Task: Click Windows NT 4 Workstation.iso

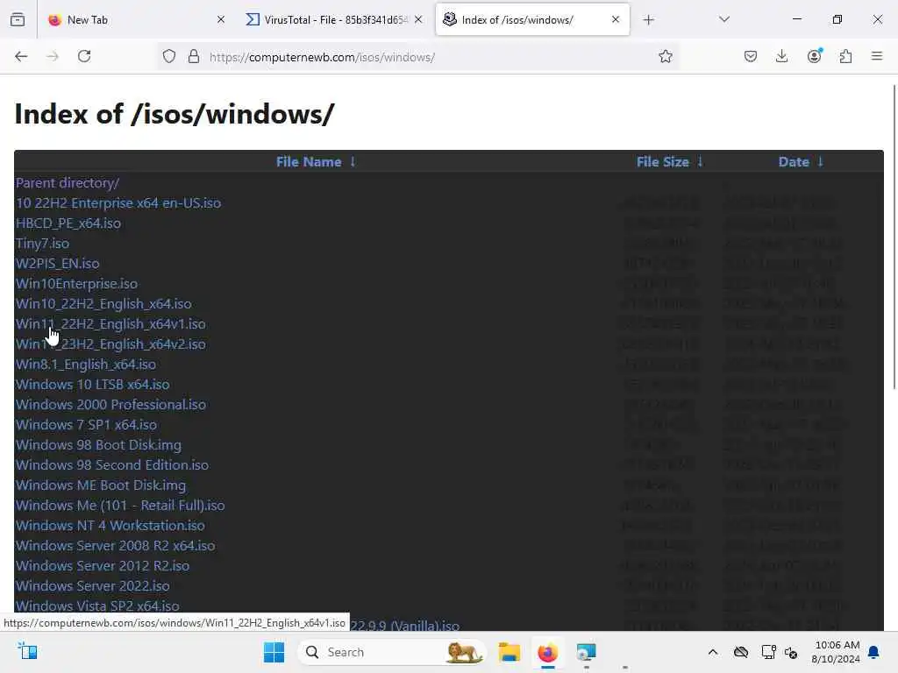Action: pos(110,526)
